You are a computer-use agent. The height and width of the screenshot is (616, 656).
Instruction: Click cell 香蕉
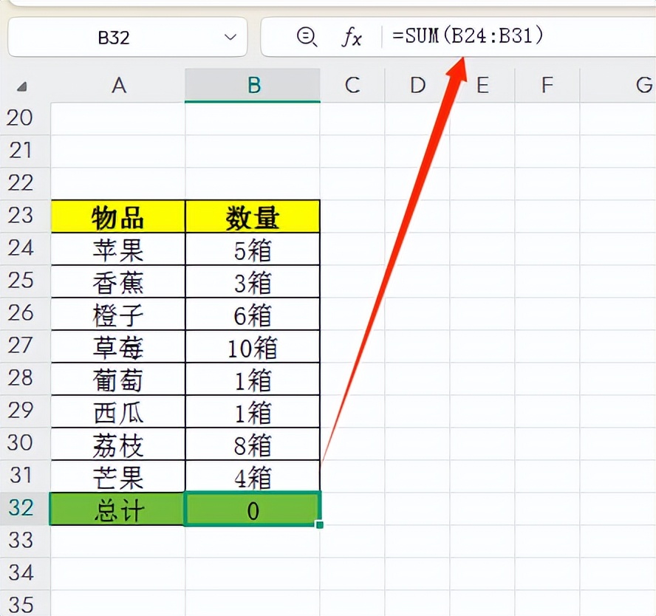pyautogui.click(x=118, y=281)
